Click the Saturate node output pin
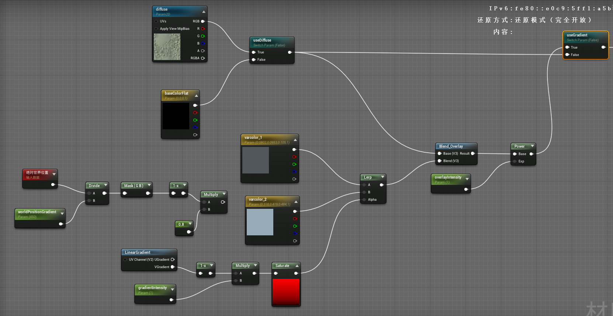 pos(296,273)
